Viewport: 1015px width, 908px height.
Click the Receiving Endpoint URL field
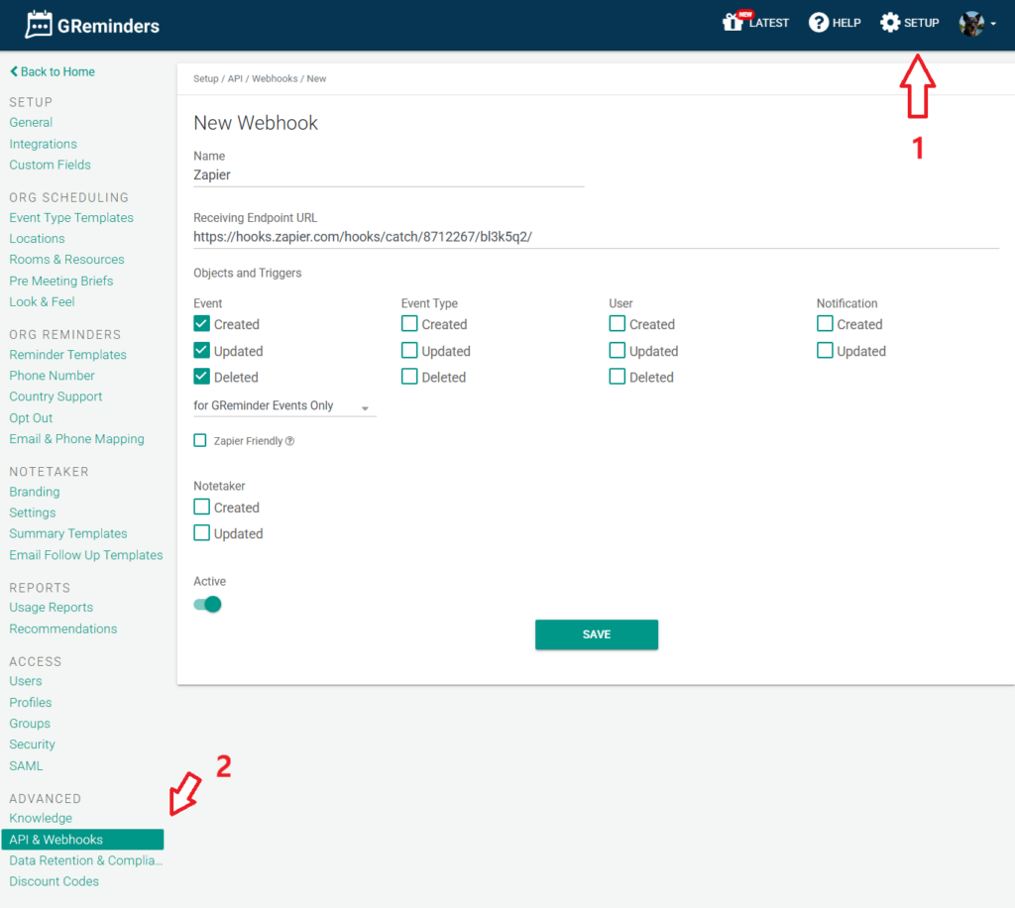[x=595, y=236]
